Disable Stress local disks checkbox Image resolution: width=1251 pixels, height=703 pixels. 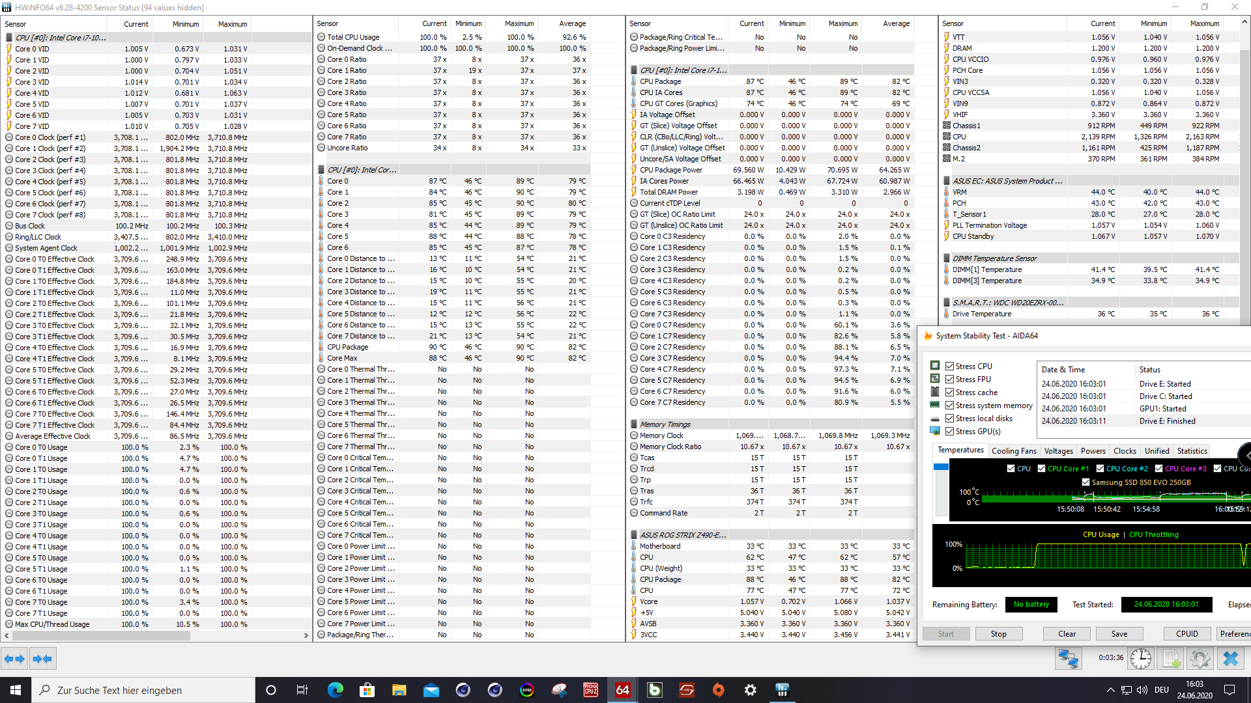(x=950, y=419)
